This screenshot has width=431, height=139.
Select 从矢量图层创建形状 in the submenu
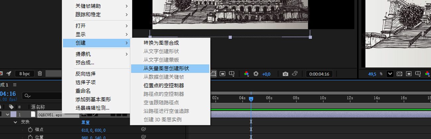170,68
